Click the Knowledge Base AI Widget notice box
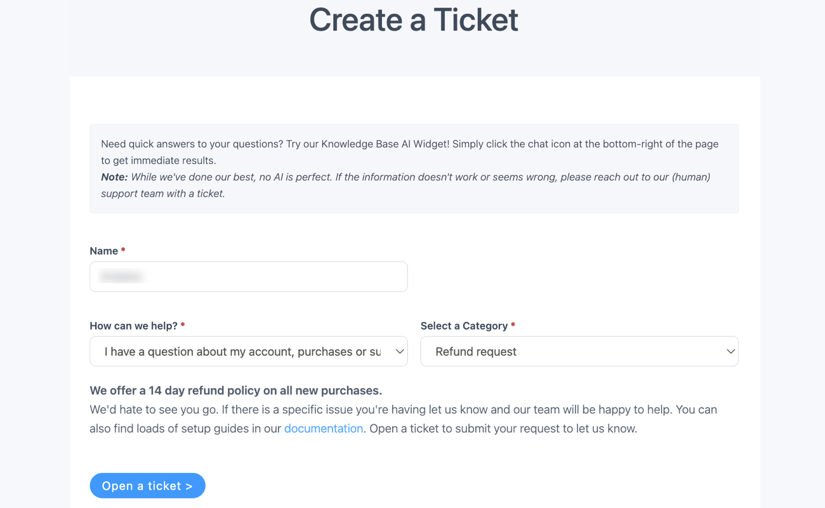 [413, 168]
